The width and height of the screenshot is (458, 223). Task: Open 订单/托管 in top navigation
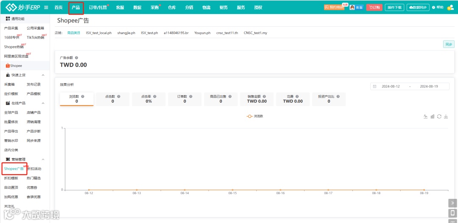point(98,8)
